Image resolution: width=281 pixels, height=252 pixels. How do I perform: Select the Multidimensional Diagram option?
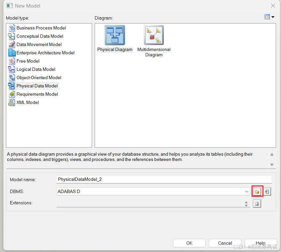click(154, 35)
